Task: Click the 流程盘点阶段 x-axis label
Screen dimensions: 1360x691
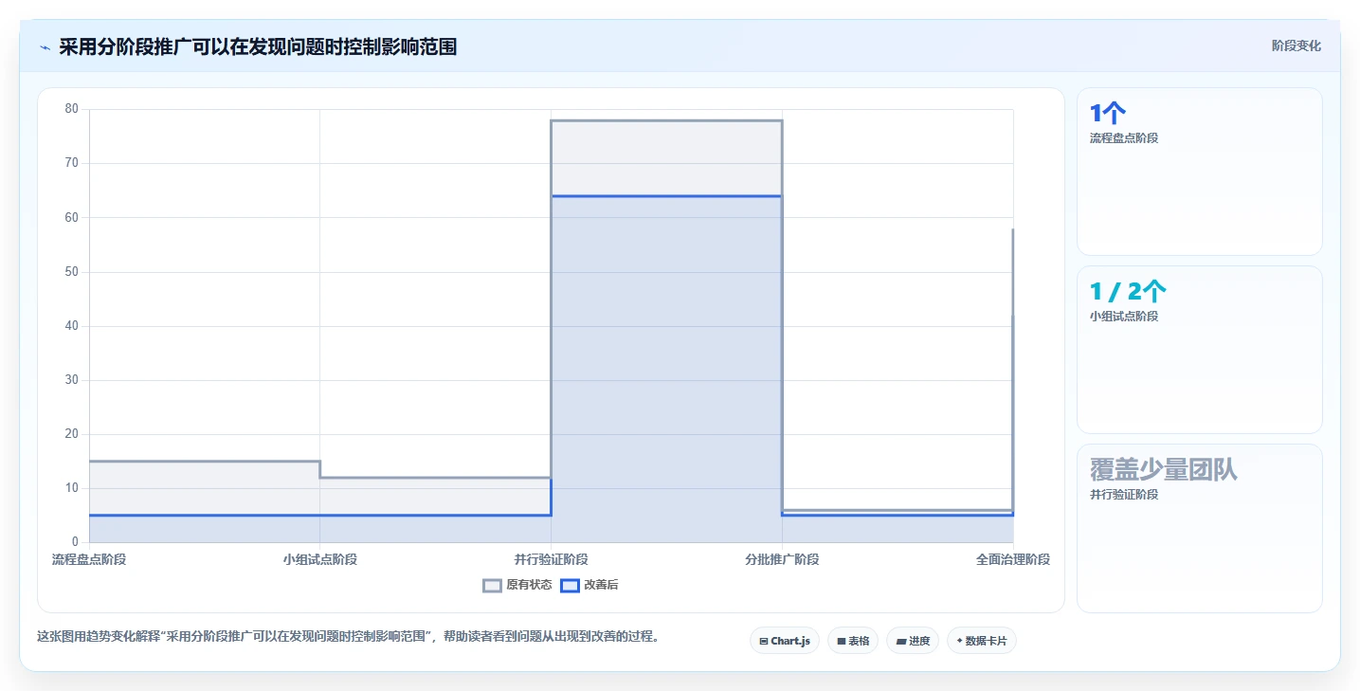Action: 89,559
